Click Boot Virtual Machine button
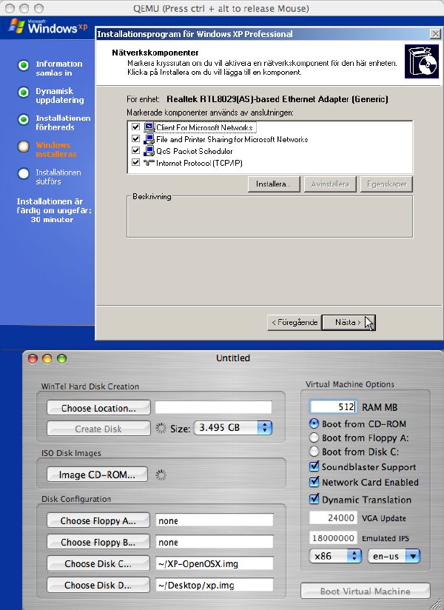Screen dimensions: 444x610 point(366,591)
